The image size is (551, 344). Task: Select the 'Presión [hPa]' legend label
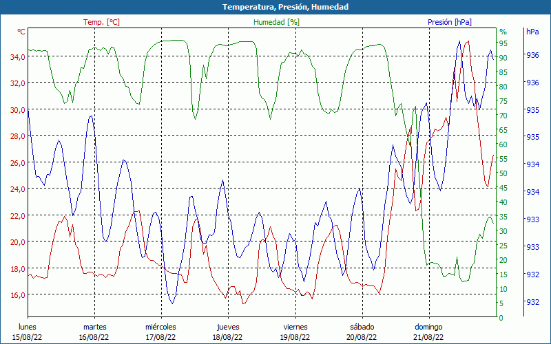(450, 22)
